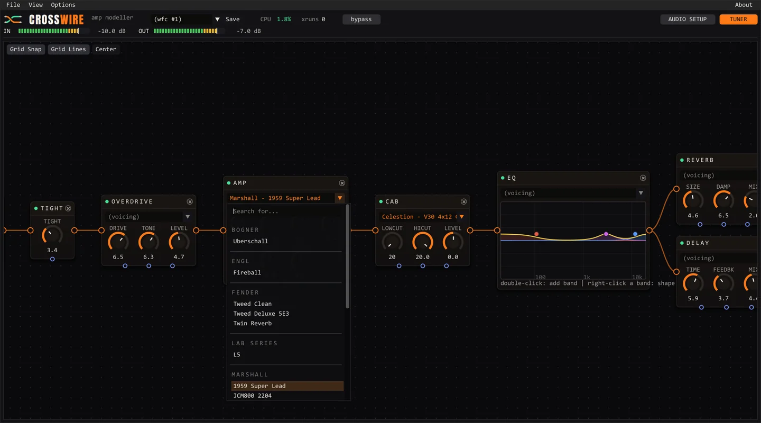The height and width of the screenshot is (423, 761).
Task: Toggle the CAB module power LED
Action: pos(380,201)
